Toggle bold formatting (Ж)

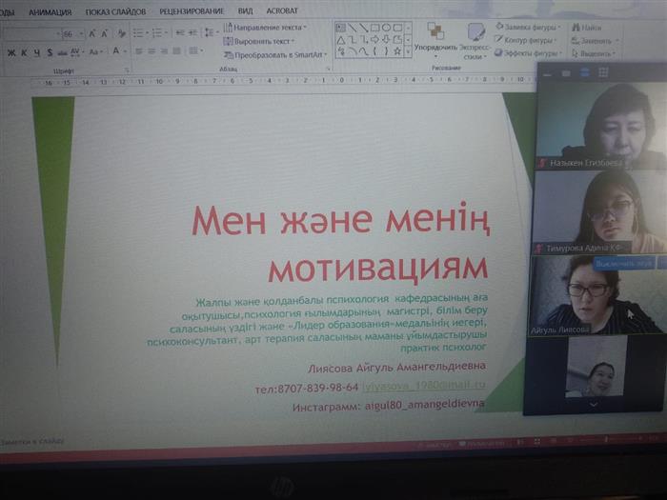point(11,52)
